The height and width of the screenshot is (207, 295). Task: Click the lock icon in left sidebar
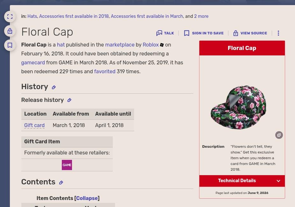10,31
